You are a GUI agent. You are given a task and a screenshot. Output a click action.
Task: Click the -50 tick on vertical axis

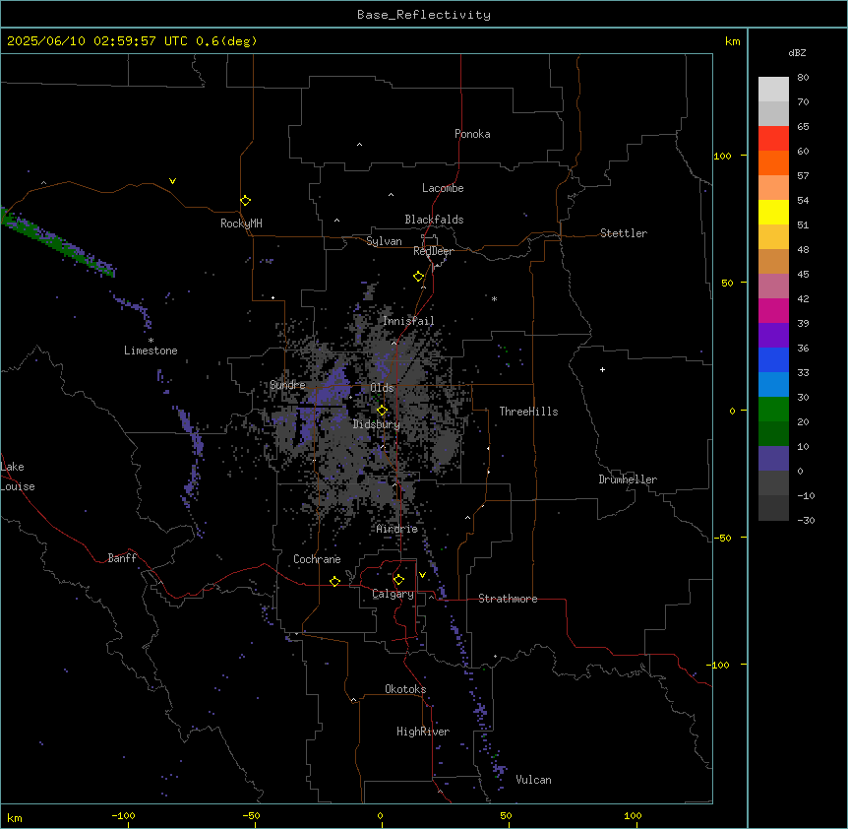(722, 538)
